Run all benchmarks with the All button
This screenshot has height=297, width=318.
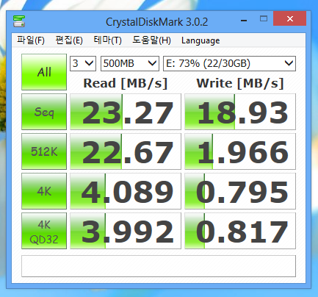pyautogui.click(x=44, y=72)
